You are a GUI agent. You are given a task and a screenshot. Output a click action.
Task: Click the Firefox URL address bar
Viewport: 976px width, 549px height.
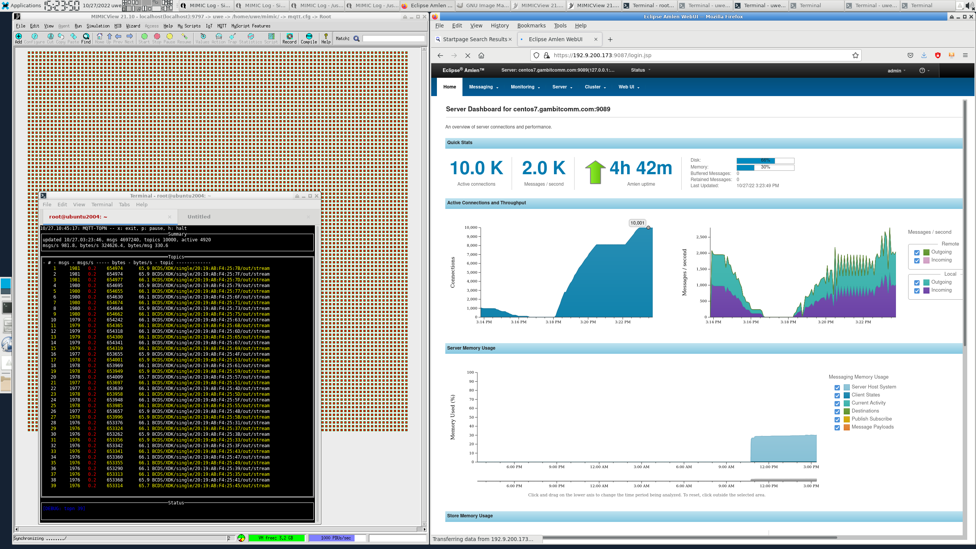coord(696,55)
